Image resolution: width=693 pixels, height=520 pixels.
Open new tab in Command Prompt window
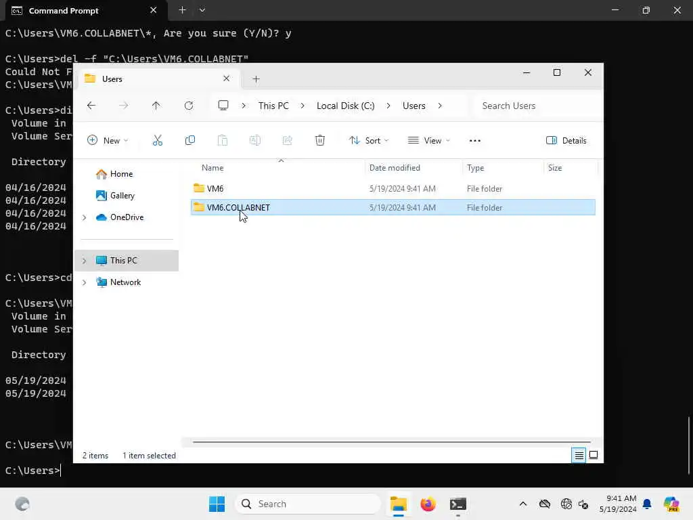[x=182, y=9]
